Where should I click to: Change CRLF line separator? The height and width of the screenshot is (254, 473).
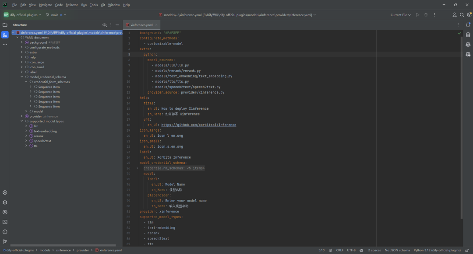coord(340,251)
